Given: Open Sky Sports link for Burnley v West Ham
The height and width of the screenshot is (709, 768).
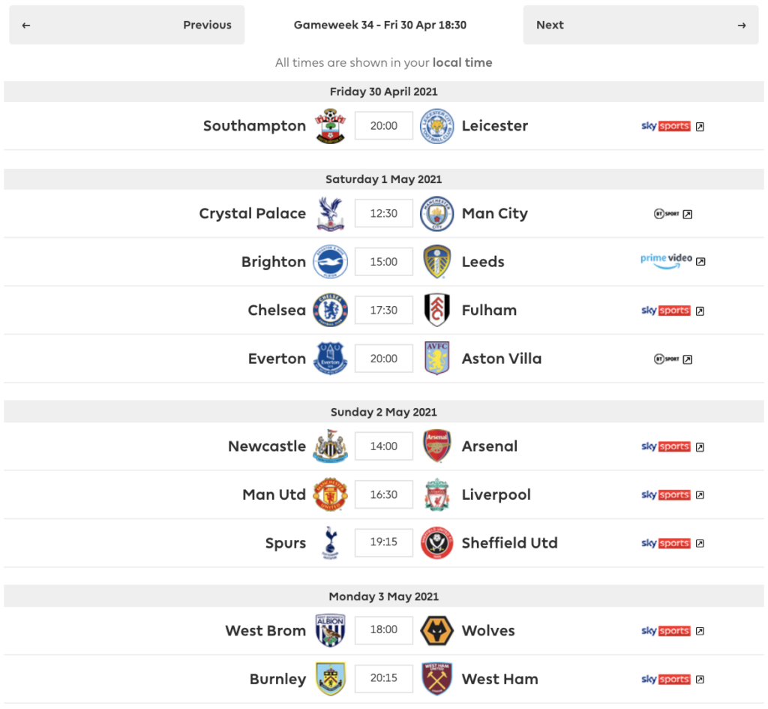Looking at the screenshot, I should click(x=673, y=680).
